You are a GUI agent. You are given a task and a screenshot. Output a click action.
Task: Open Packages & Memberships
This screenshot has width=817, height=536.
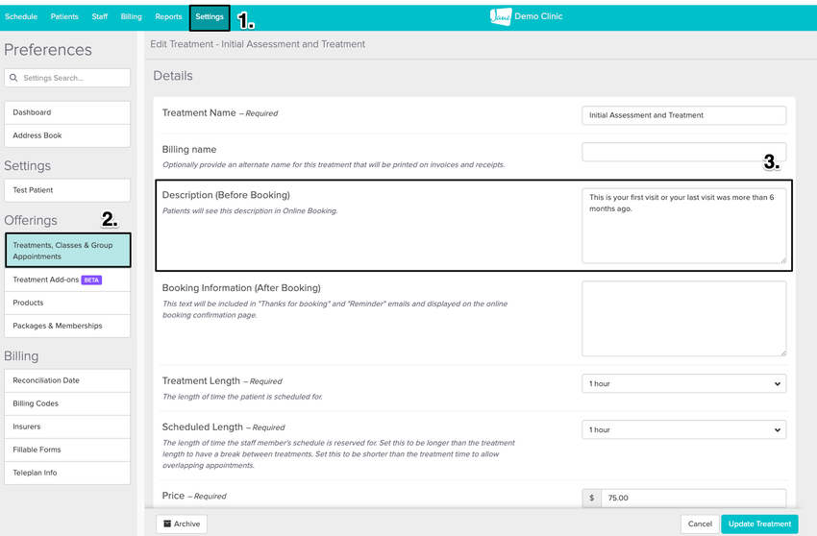coord(67,326)
